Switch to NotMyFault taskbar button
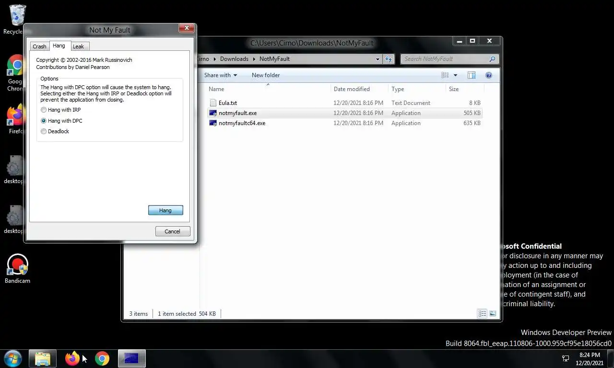Viewport: 614px width, 368px height. [x=131, y=358]
